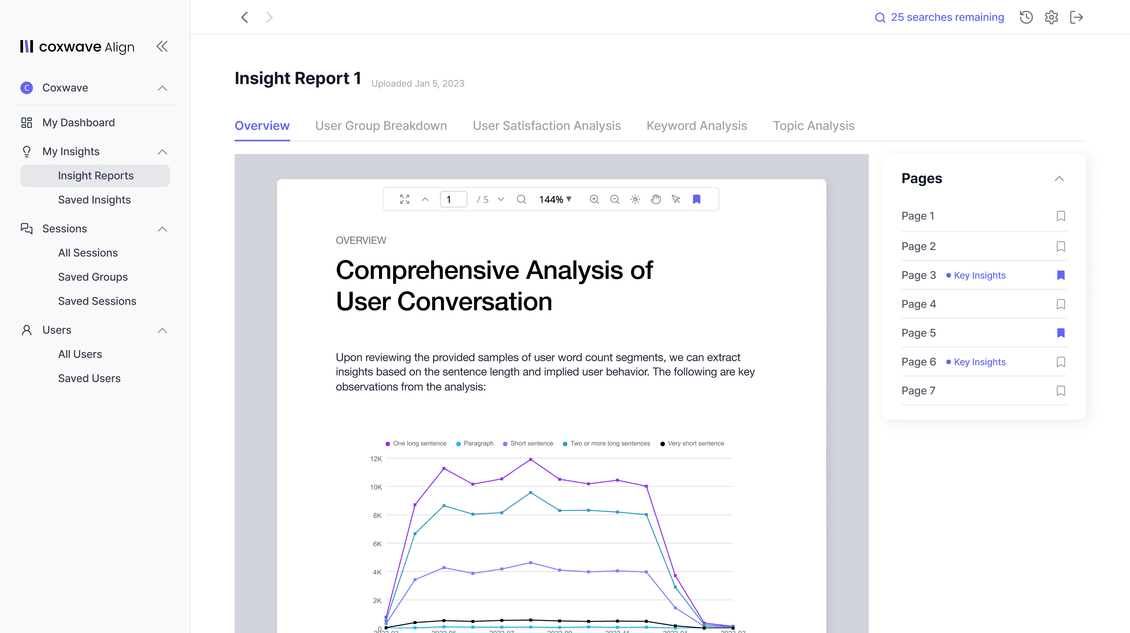This screenshot has height=633, width=1130.
Task: Open Saved Insights
Action: (94, 200)
